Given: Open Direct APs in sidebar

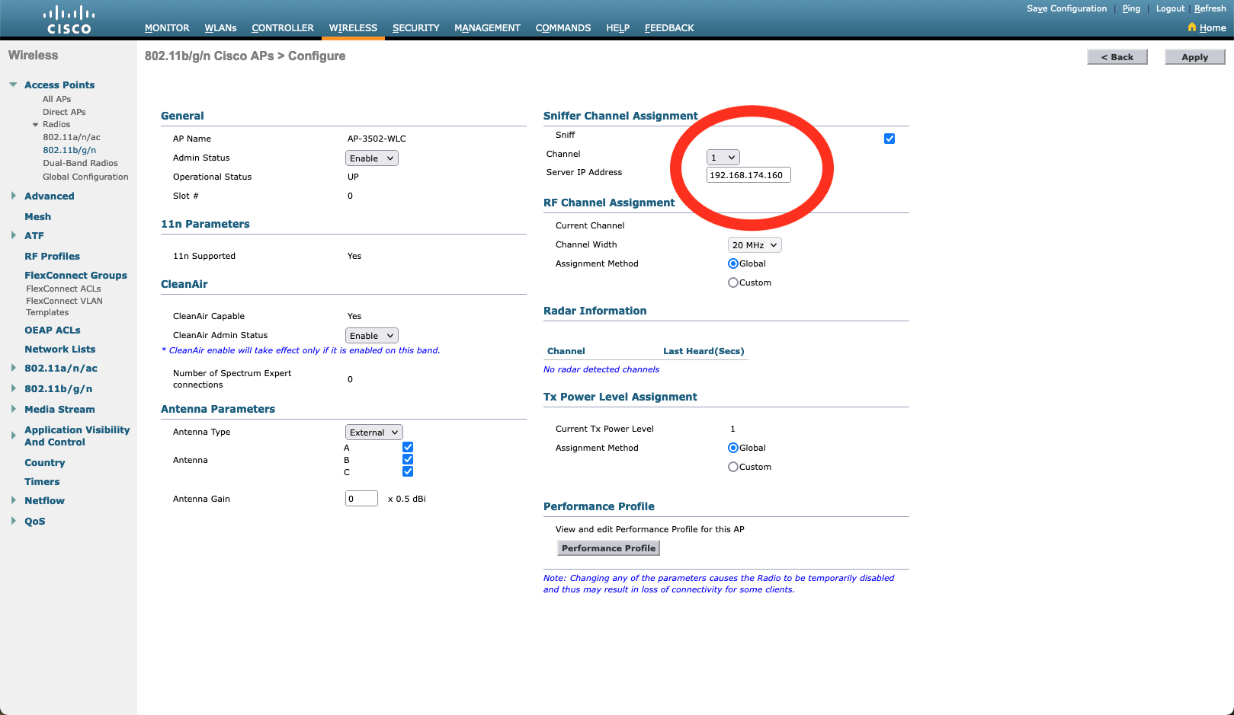Looking at the screenshot, I should click(x=64, y=112).
